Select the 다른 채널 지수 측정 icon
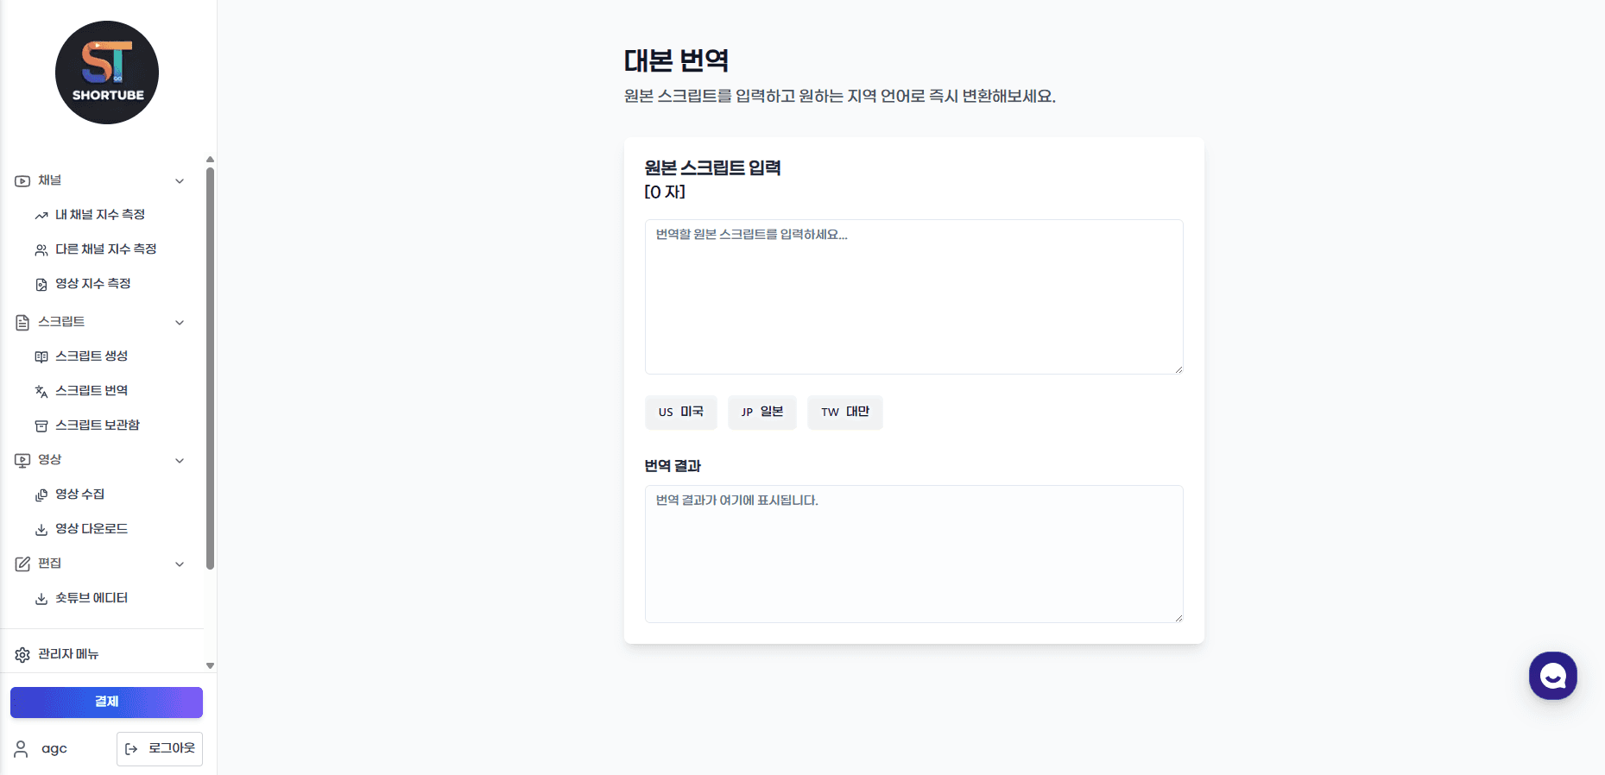The height and width of the screenshot is (775, 1605). (41, 249)
